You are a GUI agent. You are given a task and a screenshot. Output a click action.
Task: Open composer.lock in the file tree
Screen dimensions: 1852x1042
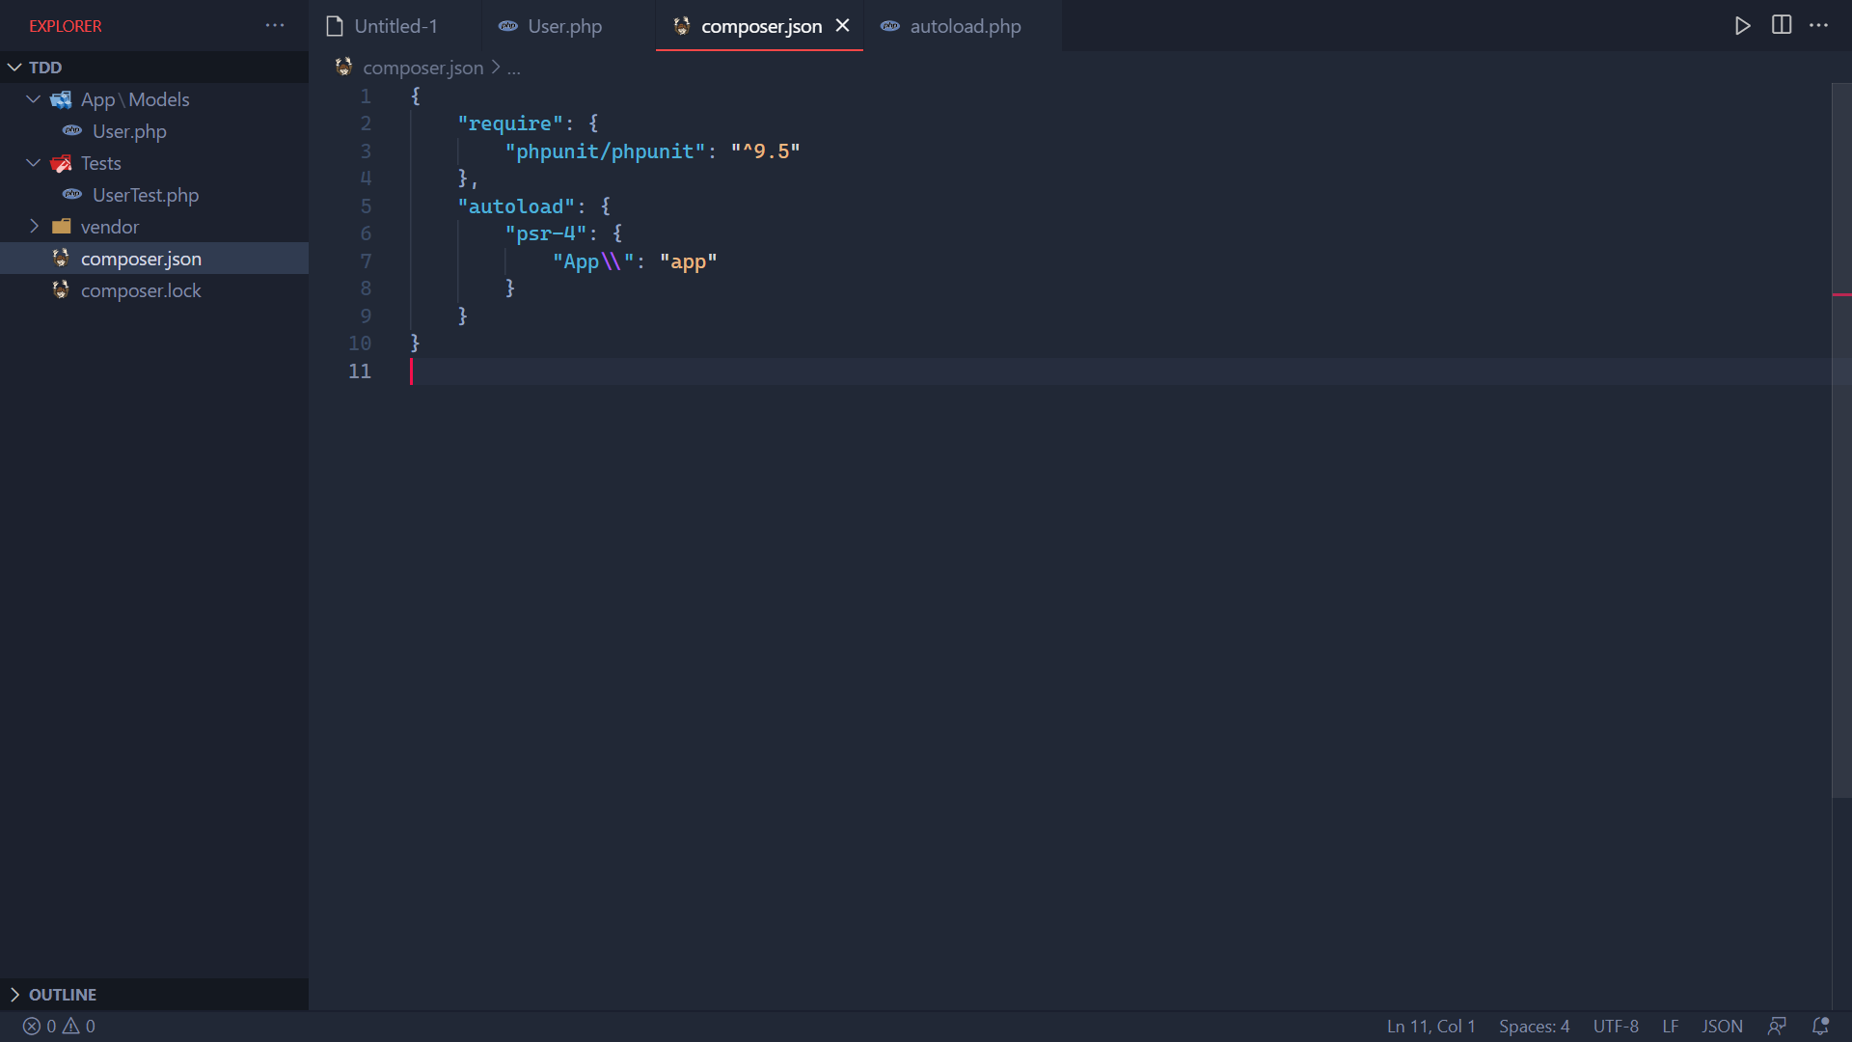click(141, 290)
